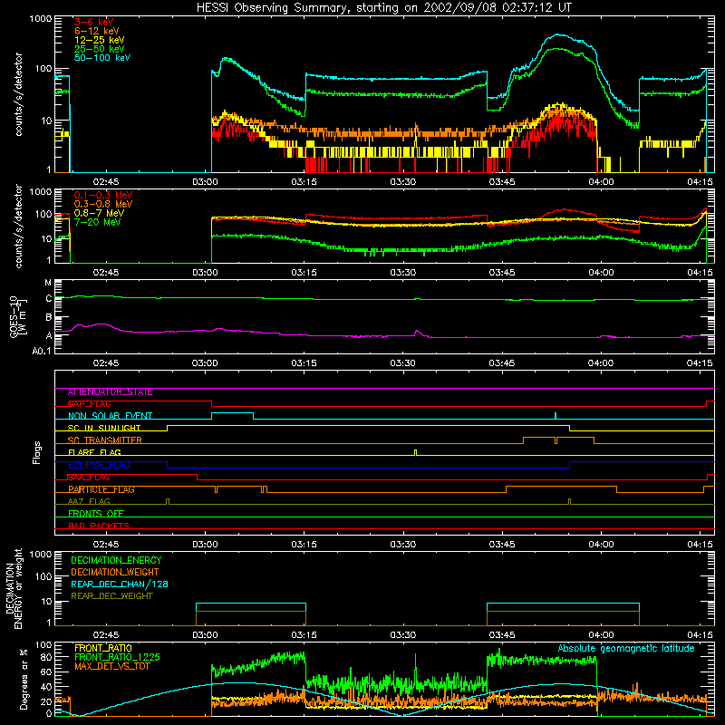Click the 7-20 MeV legend label
Viewport: 725px width, 725px height.
(x=97, y=222)
